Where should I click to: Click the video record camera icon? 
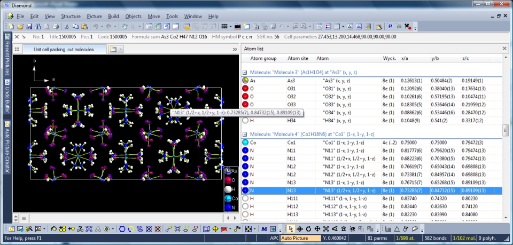pyautogui.click(x=408, y=26)
